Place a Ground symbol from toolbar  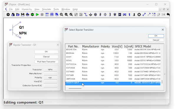tap(91, 14)
